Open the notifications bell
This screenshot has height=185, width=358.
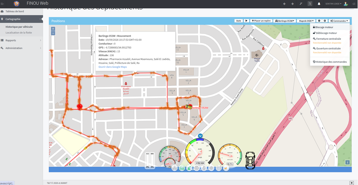pos(319,3)
